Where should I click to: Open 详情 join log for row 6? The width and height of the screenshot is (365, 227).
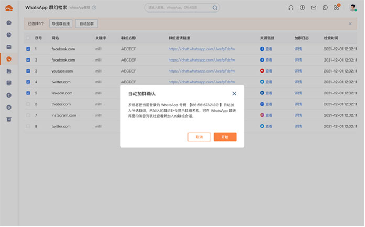pyautogui.click(x=298, y=104)
